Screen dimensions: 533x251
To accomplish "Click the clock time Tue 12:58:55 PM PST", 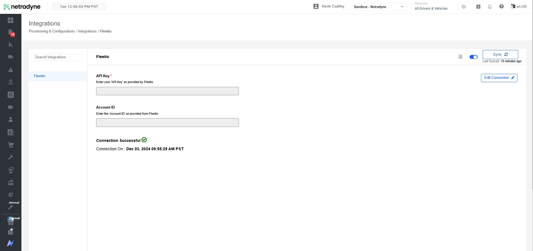I will pyautogui.click(x=79, y=7).
